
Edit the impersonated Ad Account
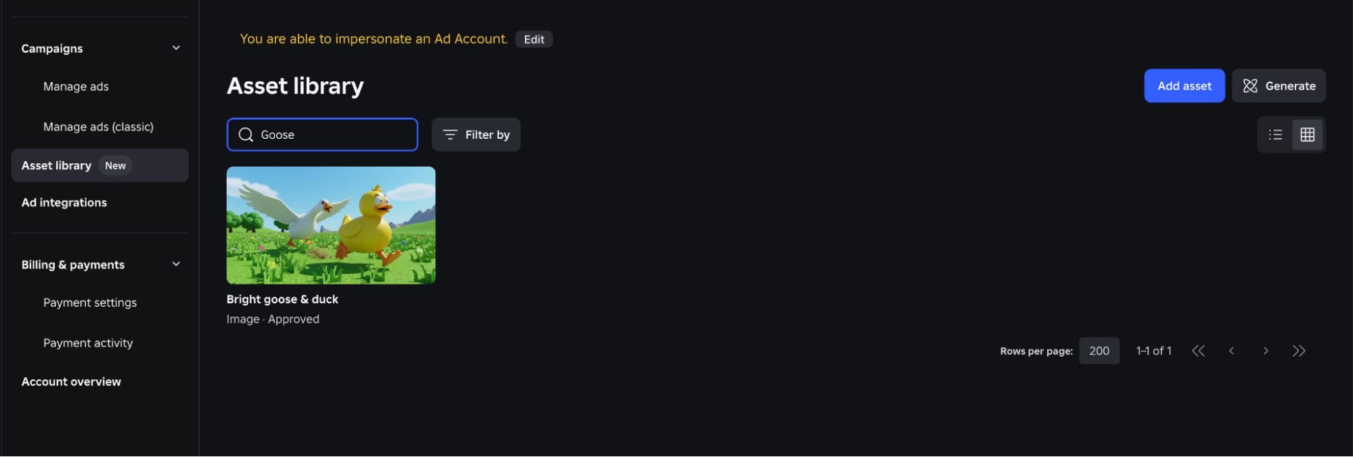coord(534,39)
